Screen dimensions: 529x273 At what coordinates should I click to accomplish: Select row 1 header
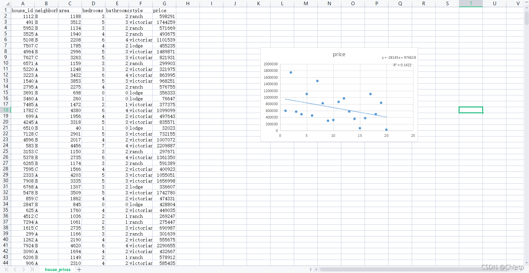point(6,10)
